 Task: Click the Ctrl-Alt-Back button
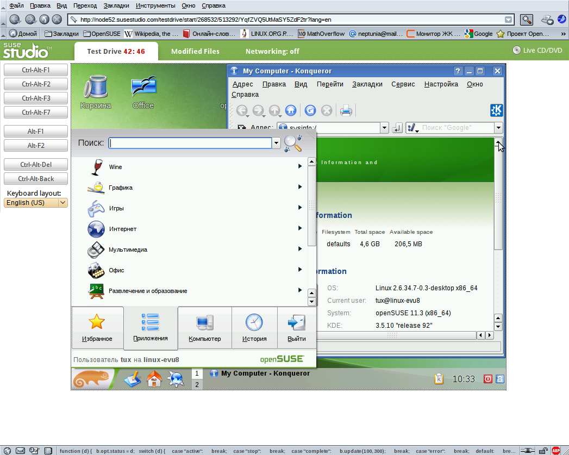coord(35,179)
